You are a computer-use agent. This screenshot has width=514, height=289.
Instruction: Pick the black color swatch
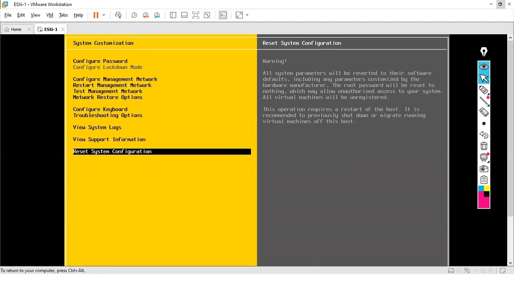(x=487, y=194)
